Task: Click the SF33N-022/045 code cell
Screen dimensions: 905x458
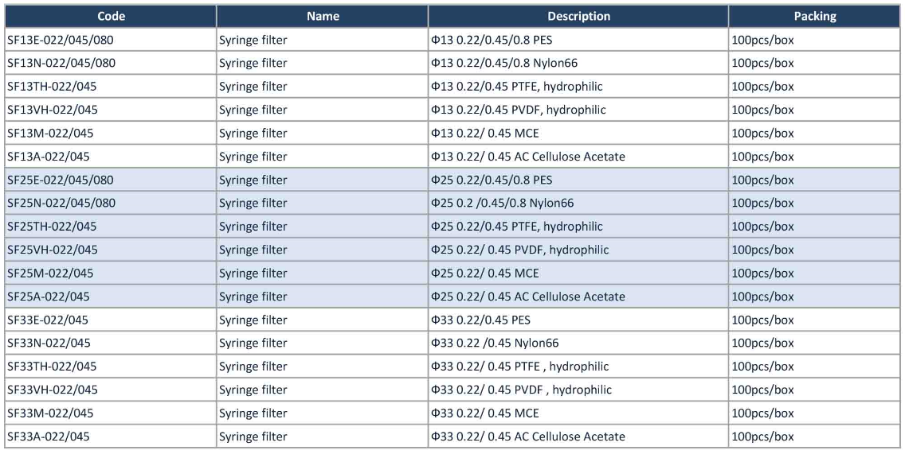Action: [111, 343]
